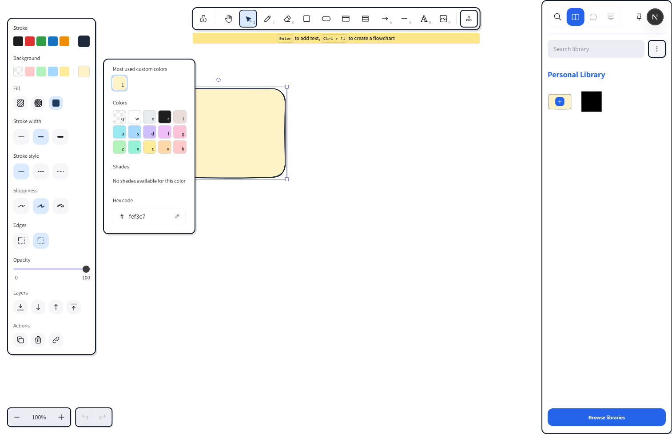
Task: Select round edges option
Action: tap(41, 241)
